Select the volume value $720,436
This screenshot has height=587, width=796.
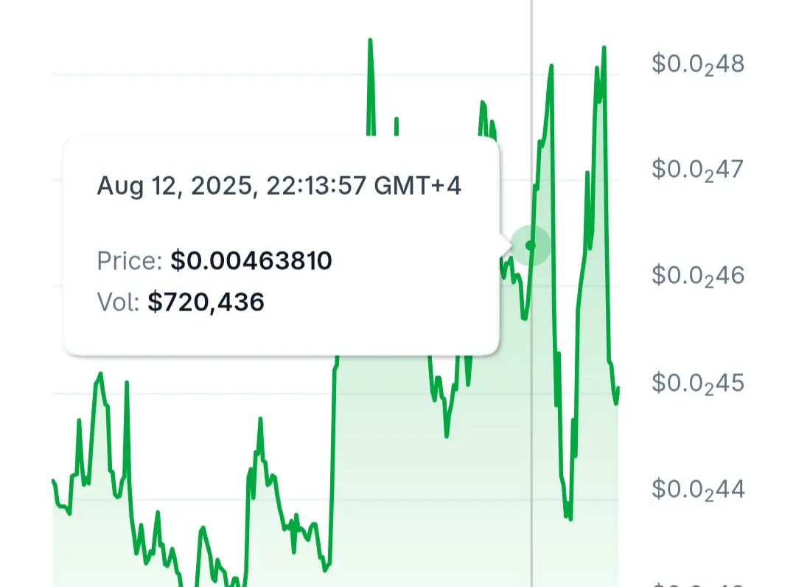point(206,302)
